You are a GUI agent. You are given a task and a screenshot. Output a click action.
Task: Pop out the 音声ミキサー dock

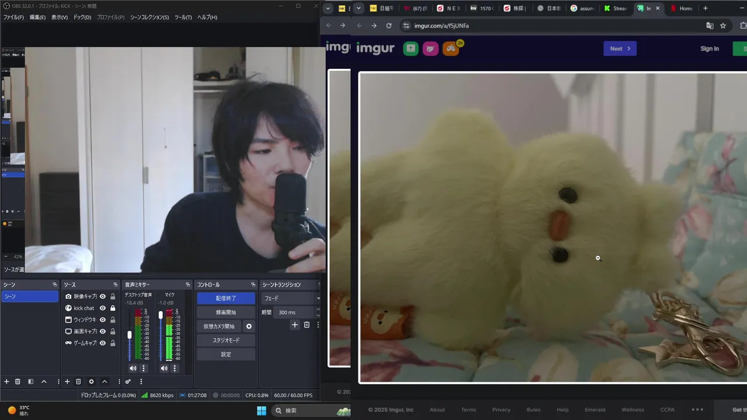point(188,285)
